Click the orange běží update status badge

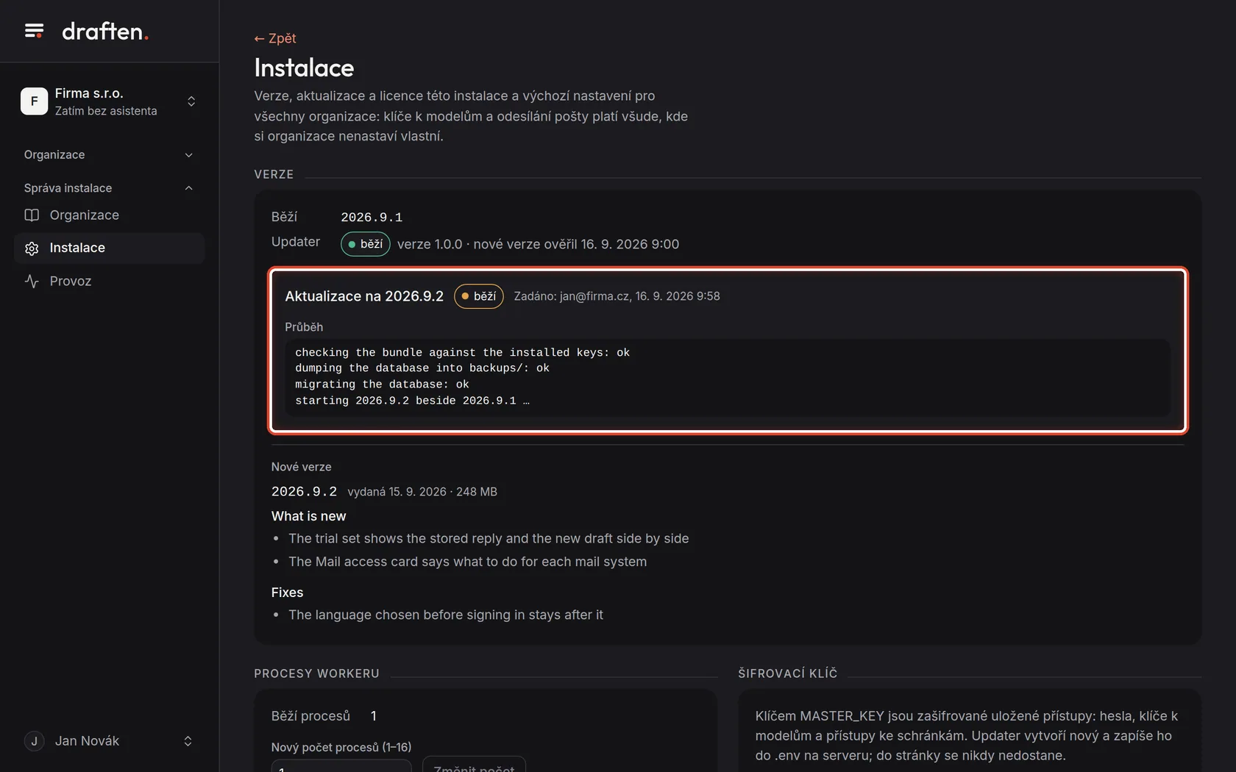[x=479, y=296]
